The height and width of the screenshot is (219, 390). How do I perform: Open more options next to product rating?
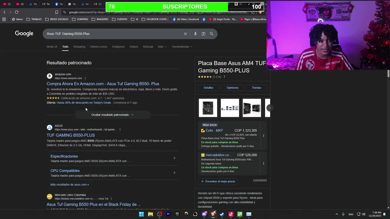[224, 77]
